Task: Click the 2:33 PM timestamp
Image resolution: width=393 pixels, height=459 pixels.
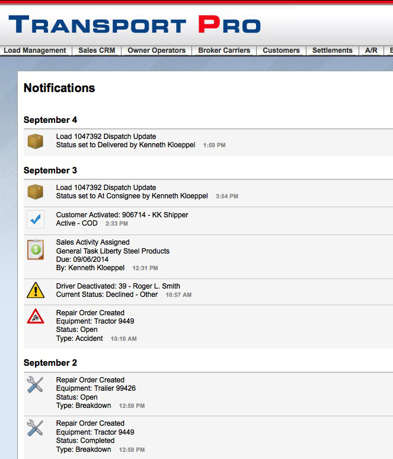Action: coord(117,224)
